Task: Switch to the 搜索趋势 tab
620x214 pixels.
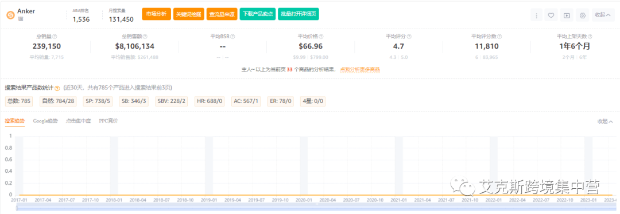Action: click(14, 121)
